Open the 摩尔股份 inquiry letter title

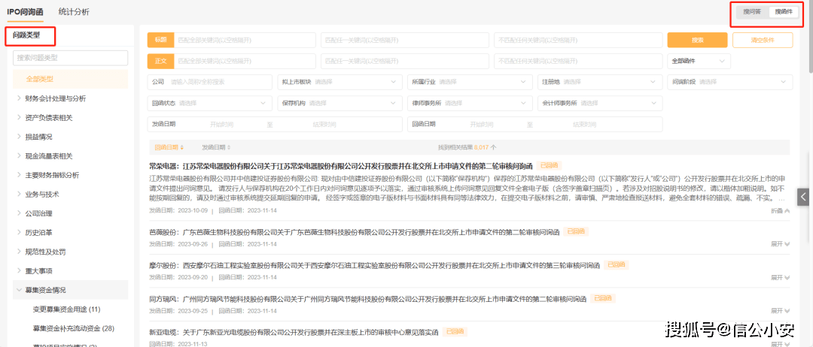click(374, 265)
